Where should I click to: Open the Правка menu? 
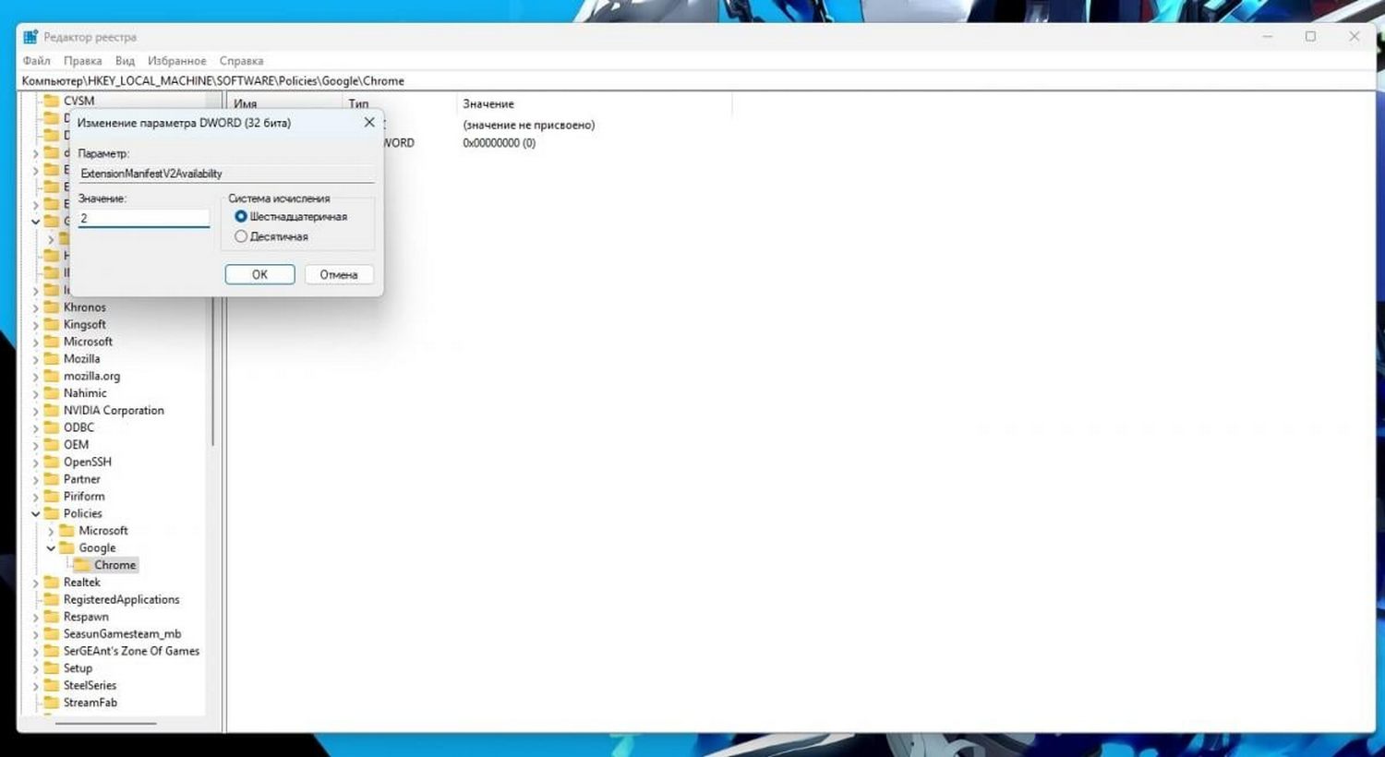[x=83, y=61]
